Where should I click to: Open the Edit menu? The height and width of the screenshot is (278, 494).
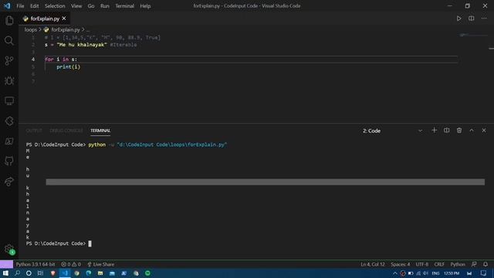34,6
